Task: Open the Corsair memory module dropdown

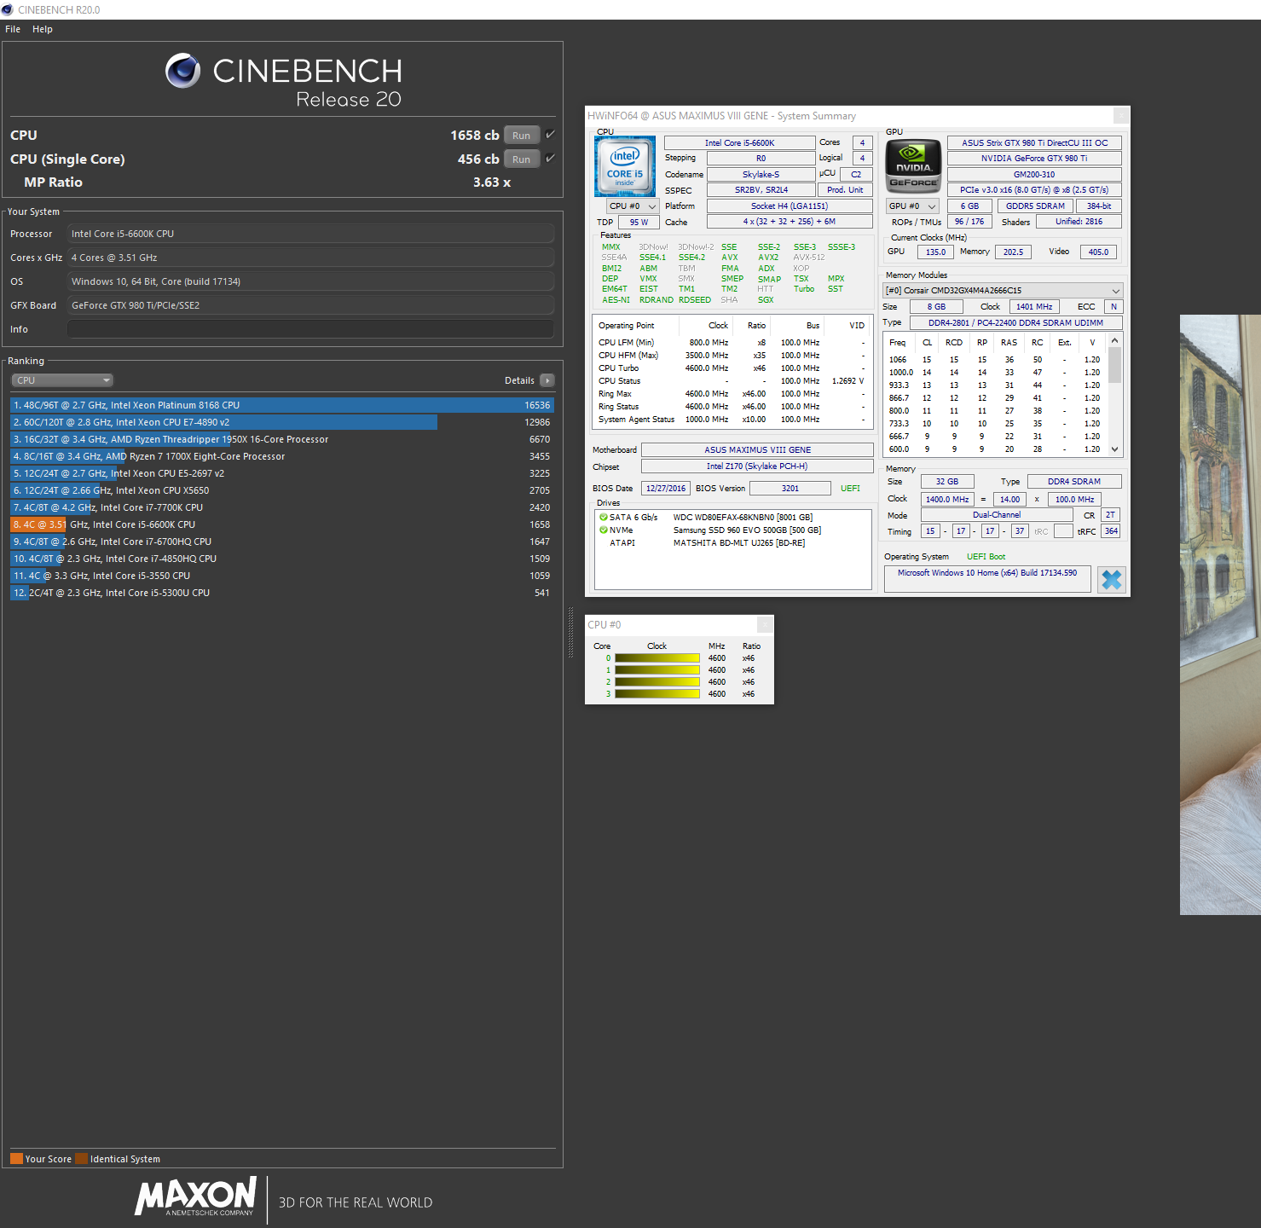Action: click(x=1003, y=291)
